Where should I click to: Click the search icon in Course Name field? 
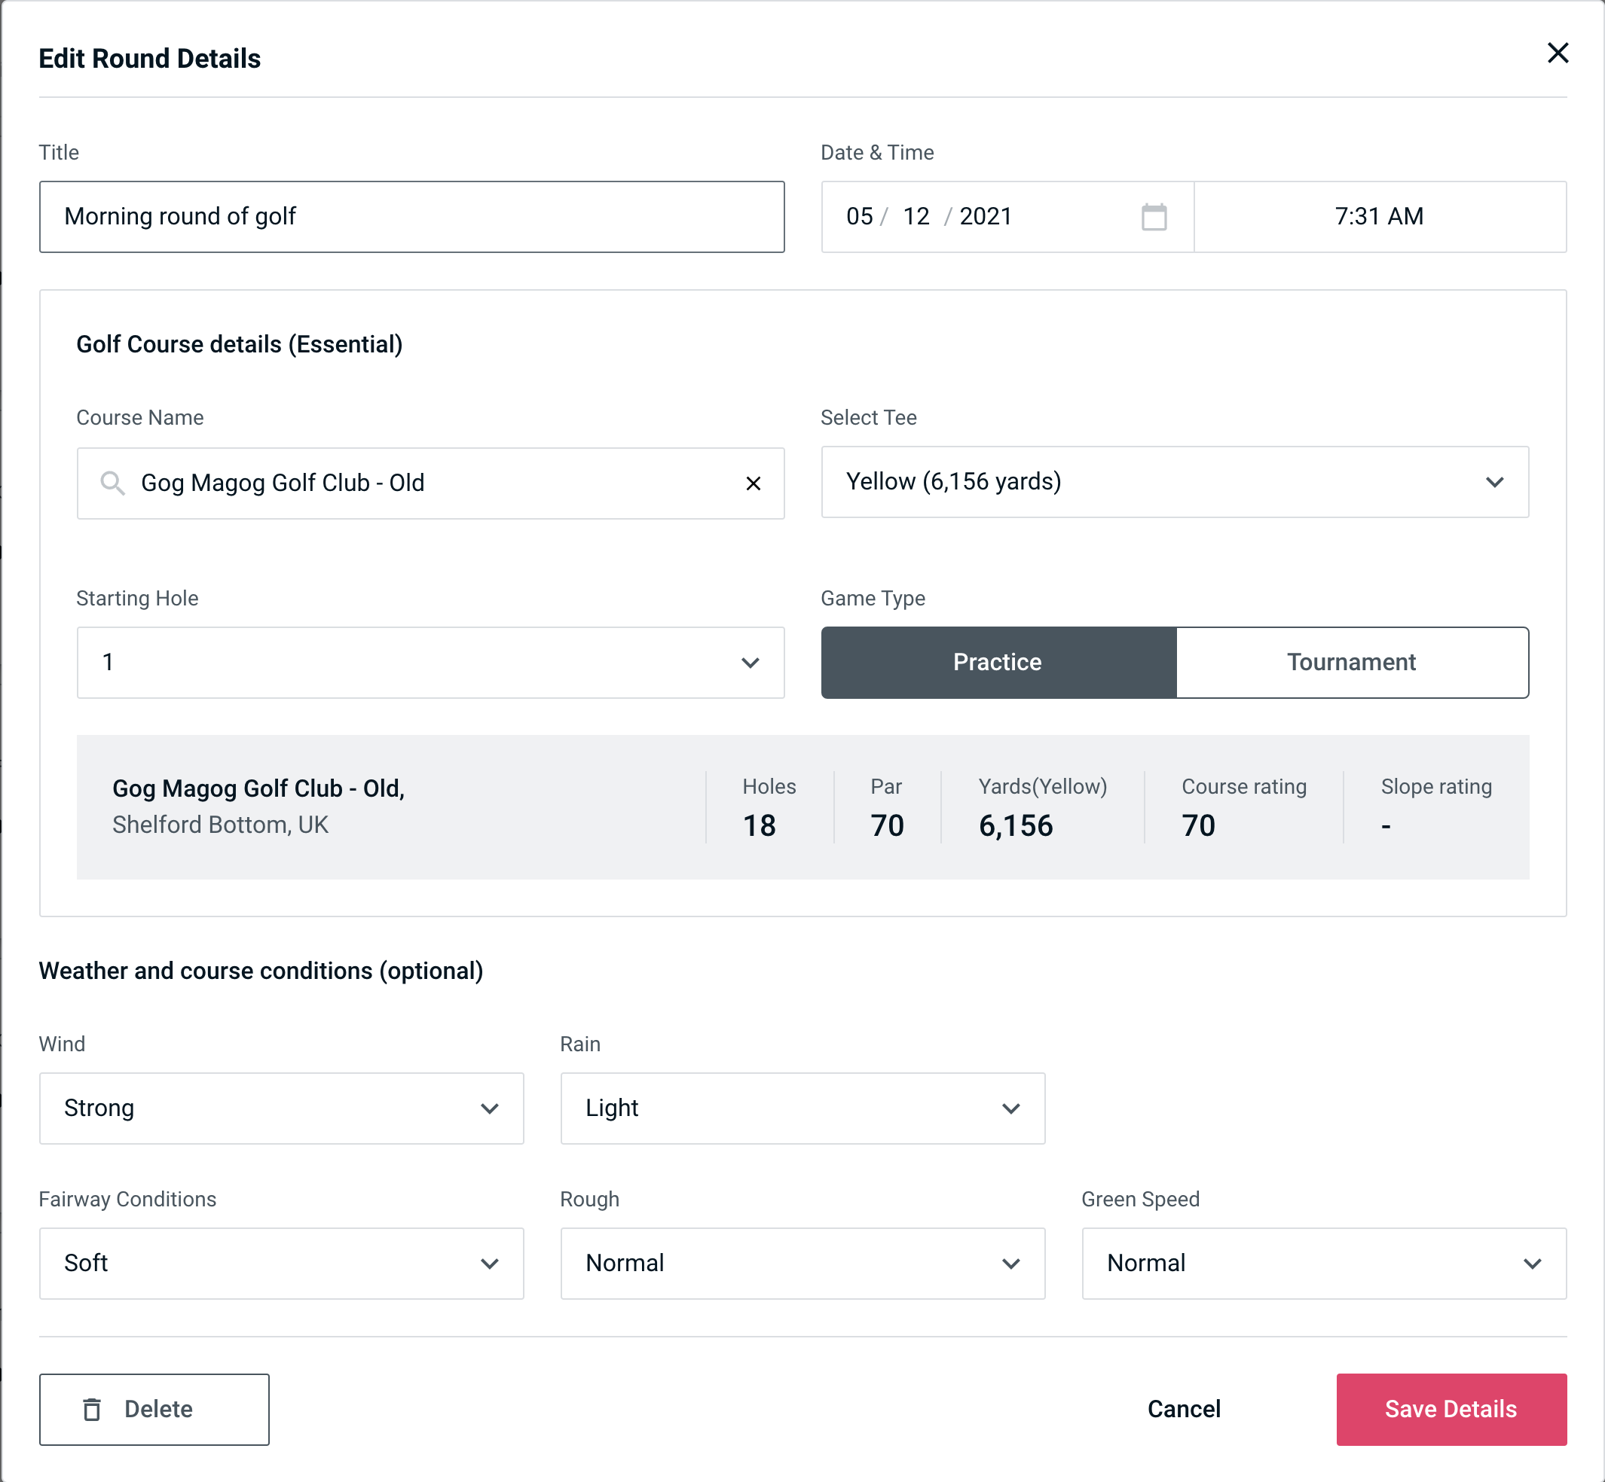coord(112,482)
